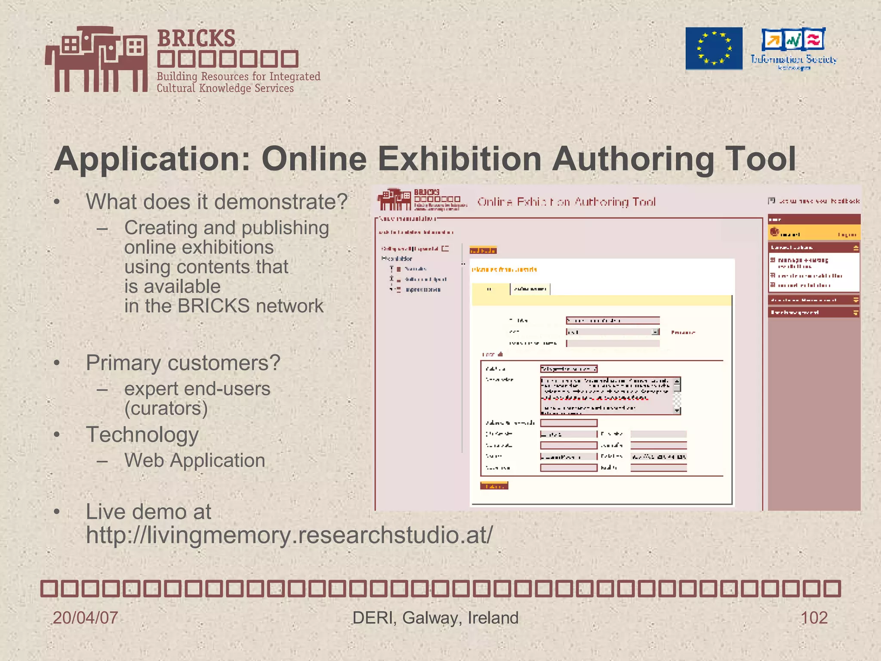Click the 'Technology' bullet heading
Image resolution: width=881 pixels, height=661 pixels.
pyautogui.click(x=142, y=435)
